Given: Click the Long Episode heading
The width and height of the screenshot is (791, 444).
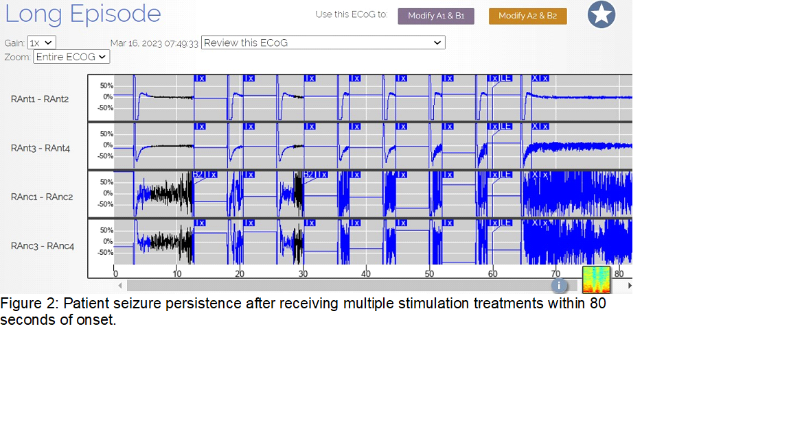Looking at the screenshot, I should click(82, 14).
